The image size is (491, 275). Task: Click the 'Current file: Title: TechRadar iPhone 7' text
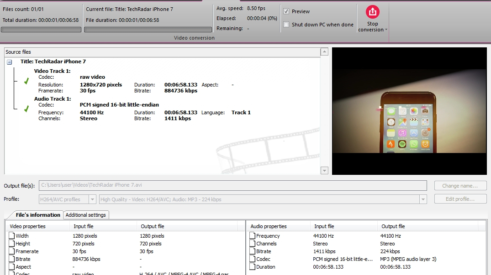click(129, 9)
